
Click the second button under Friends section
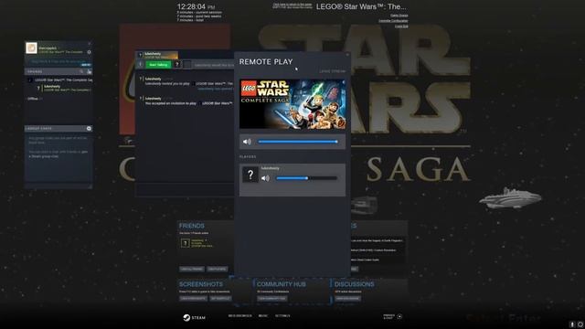click(x=218, y=269)
